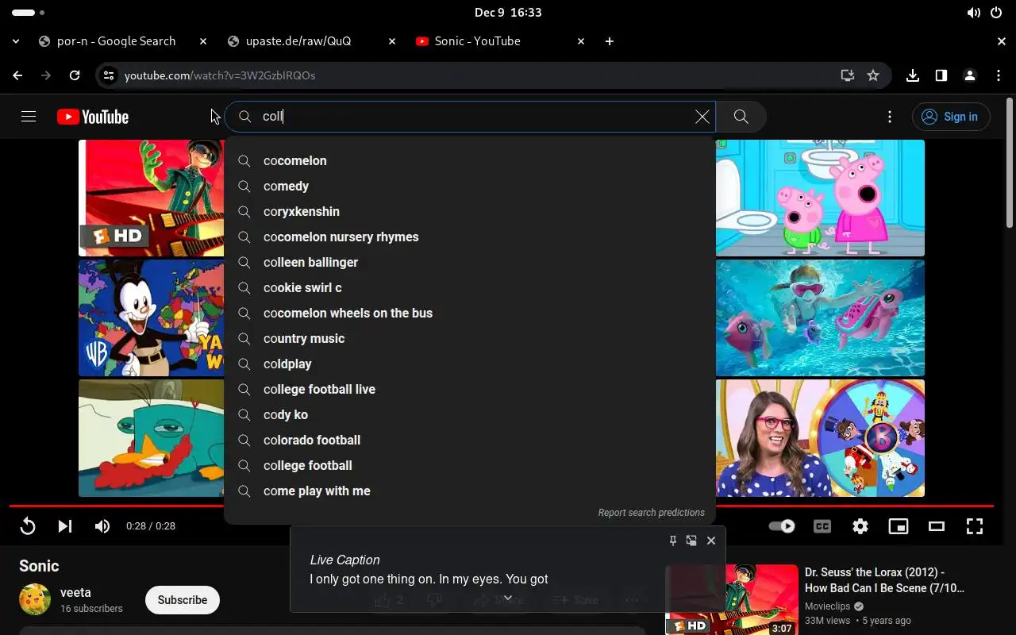
Task: Pin the Live Caption box
Action: [x=673, y=541]
